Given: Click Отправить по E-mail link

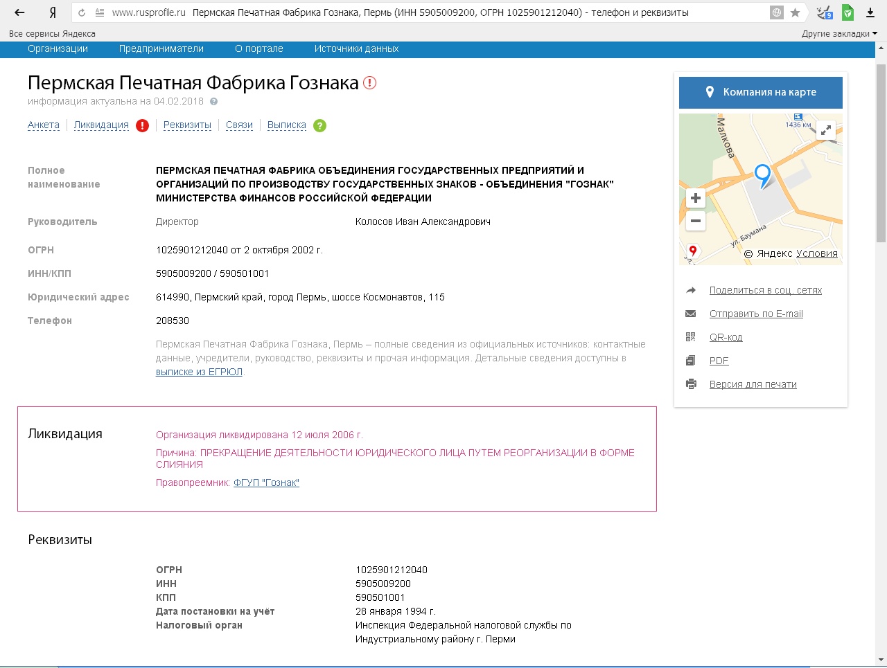Looking at the screenshot, I should tap(756, 314).
